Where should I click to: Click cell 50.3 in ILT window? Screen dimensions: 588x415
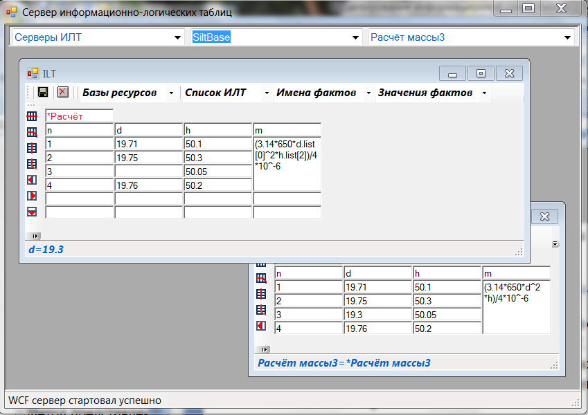(218, 158)
